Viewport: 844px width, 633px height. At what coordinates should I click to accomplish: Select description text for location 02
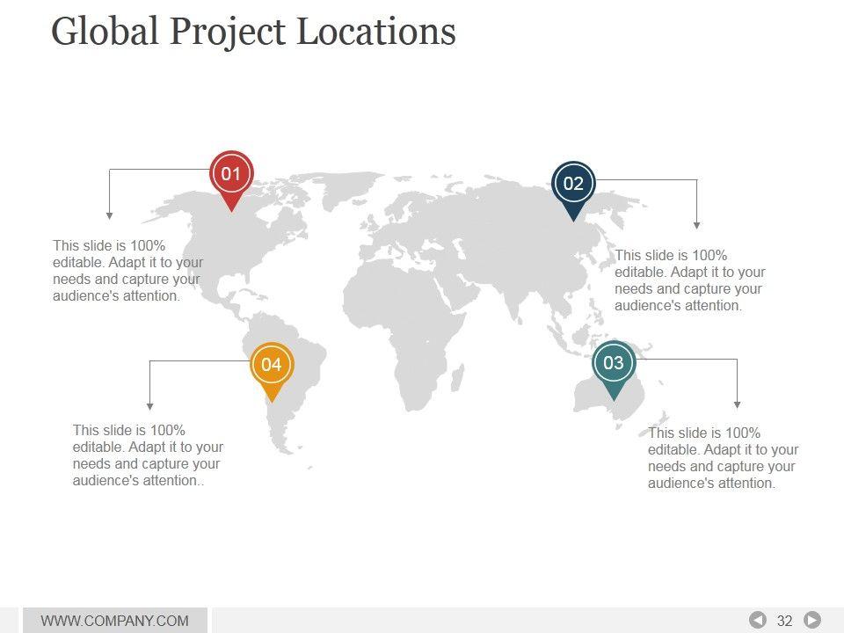click(689, 280)
